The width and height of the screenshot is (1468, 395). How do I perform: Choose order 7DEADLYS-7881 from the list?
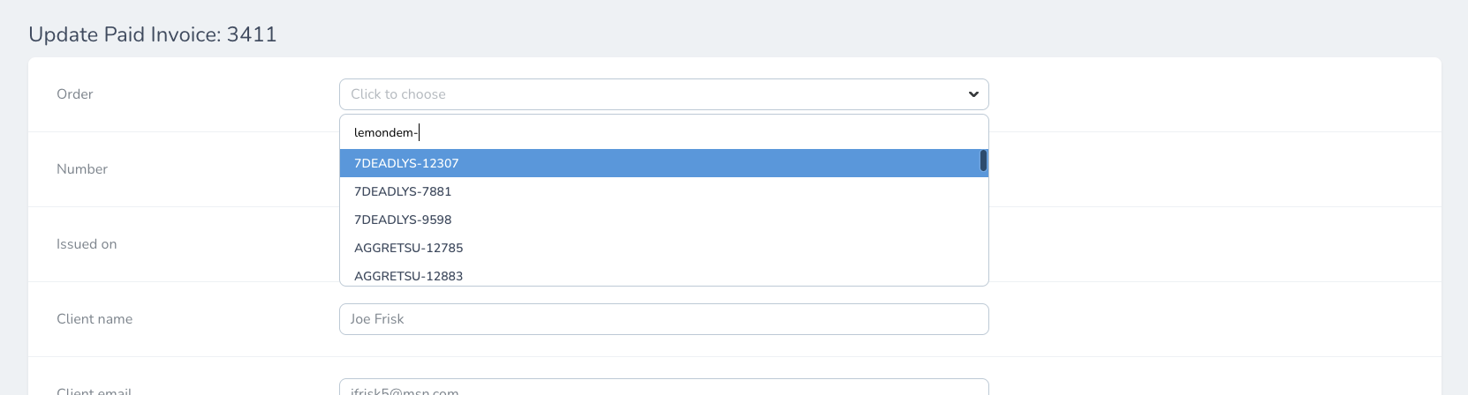coord(403,191)
